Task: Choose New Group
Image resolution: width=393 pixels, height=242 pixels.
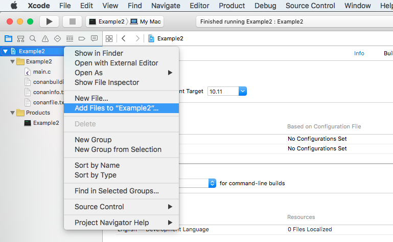Action: pos(121,140)
